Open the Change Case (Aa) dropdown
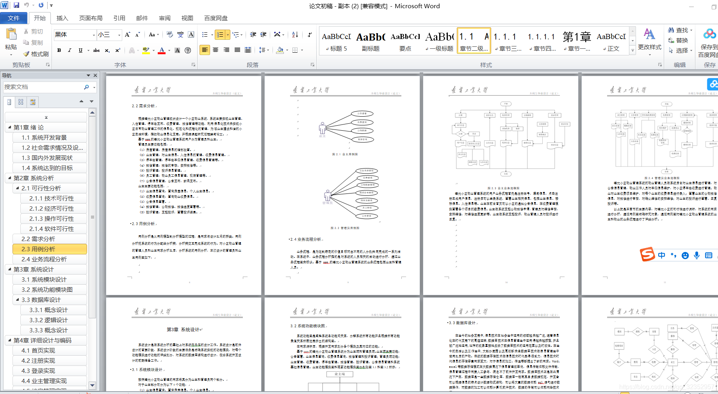Image resolution: width=718 pixels, height=394 pixels. tap(154, 35)
